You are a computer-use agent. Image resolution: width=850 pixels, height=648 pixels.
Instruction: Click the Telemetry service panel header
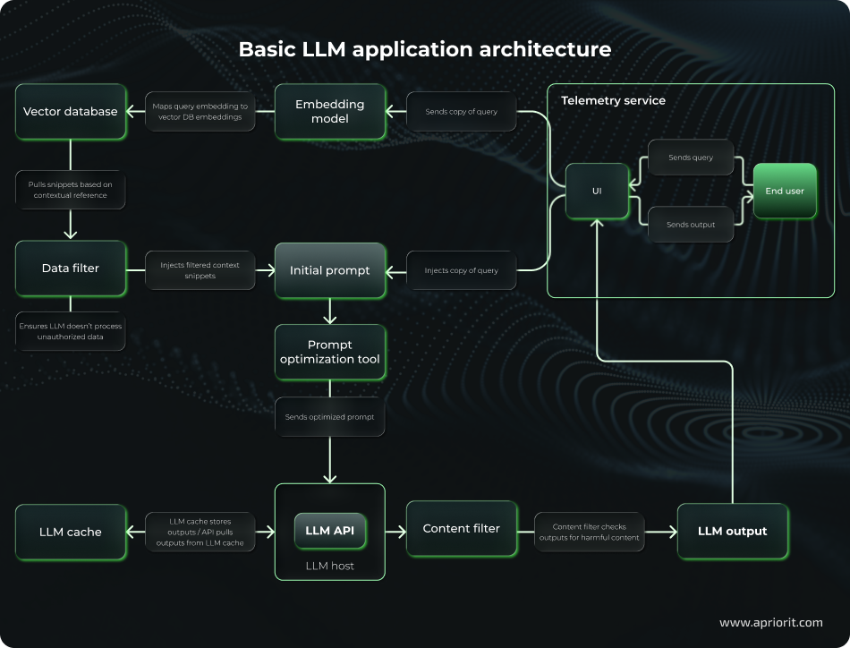pyautogui.click(x=613, y=100)
